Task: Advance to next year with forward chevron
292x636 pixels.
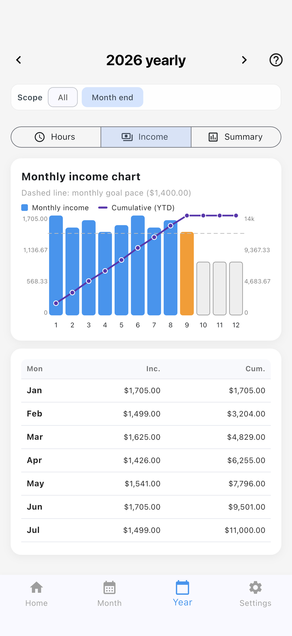Action: coord(244,60)
